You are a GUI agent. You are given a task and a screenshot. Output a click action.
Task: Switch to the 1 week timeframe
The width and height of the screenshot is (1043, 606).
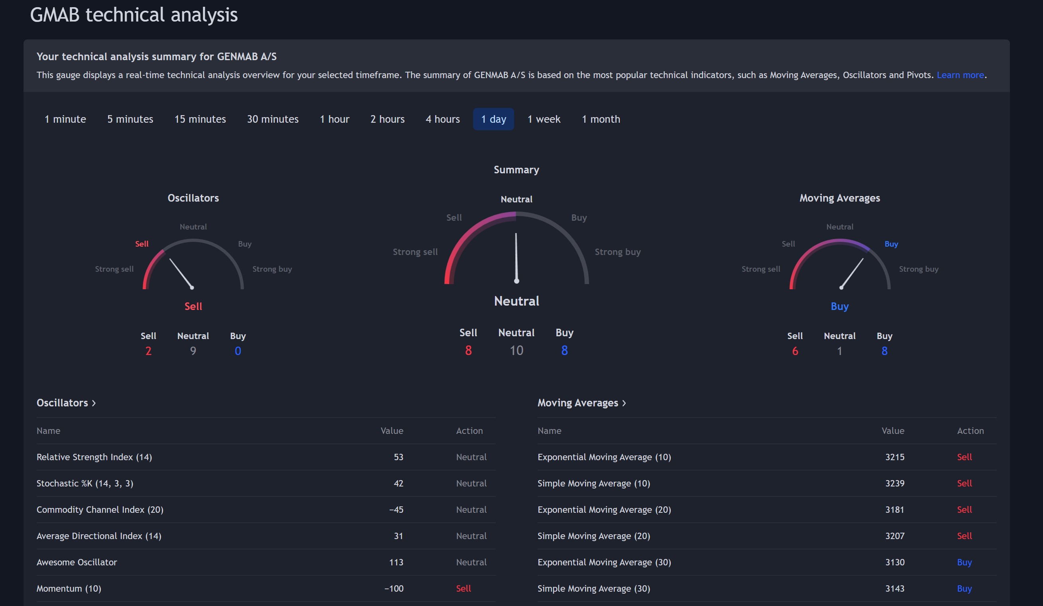[544, 119]
